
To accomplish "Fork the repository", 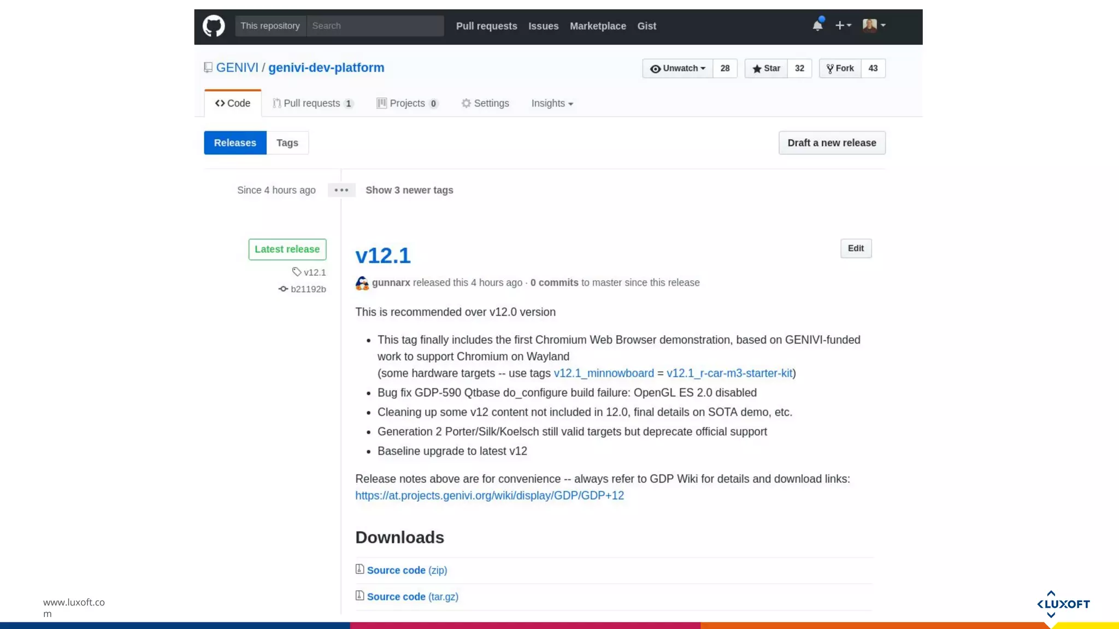I will click(840, 68).
